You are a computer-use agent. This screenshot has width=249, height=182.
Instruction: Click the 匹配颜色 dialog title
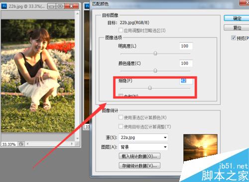[100, 3]
